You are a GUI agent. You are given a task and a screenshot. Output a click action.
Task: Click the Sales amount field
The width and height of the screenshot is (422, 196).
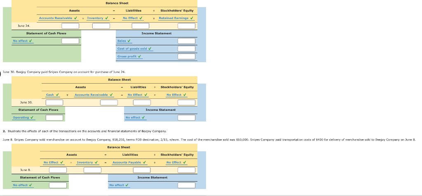point(186,41)
